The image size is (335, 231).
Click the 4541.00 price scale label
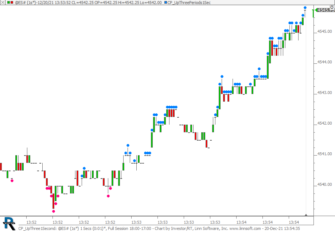tap(324, 154)
